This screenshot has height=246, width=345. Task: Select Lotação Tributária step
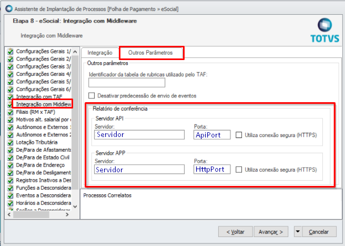[x=37, y=142]
